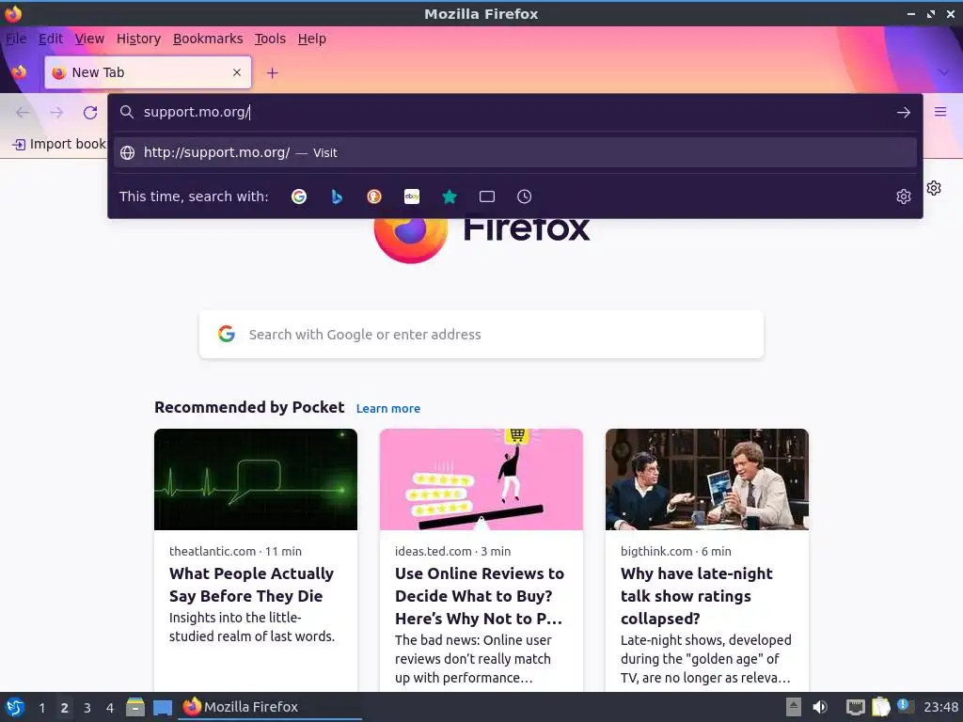The height and width of the screenshot is (722, 963).
Task: Open Firefox View pinned icon
Action: (19, 72)
